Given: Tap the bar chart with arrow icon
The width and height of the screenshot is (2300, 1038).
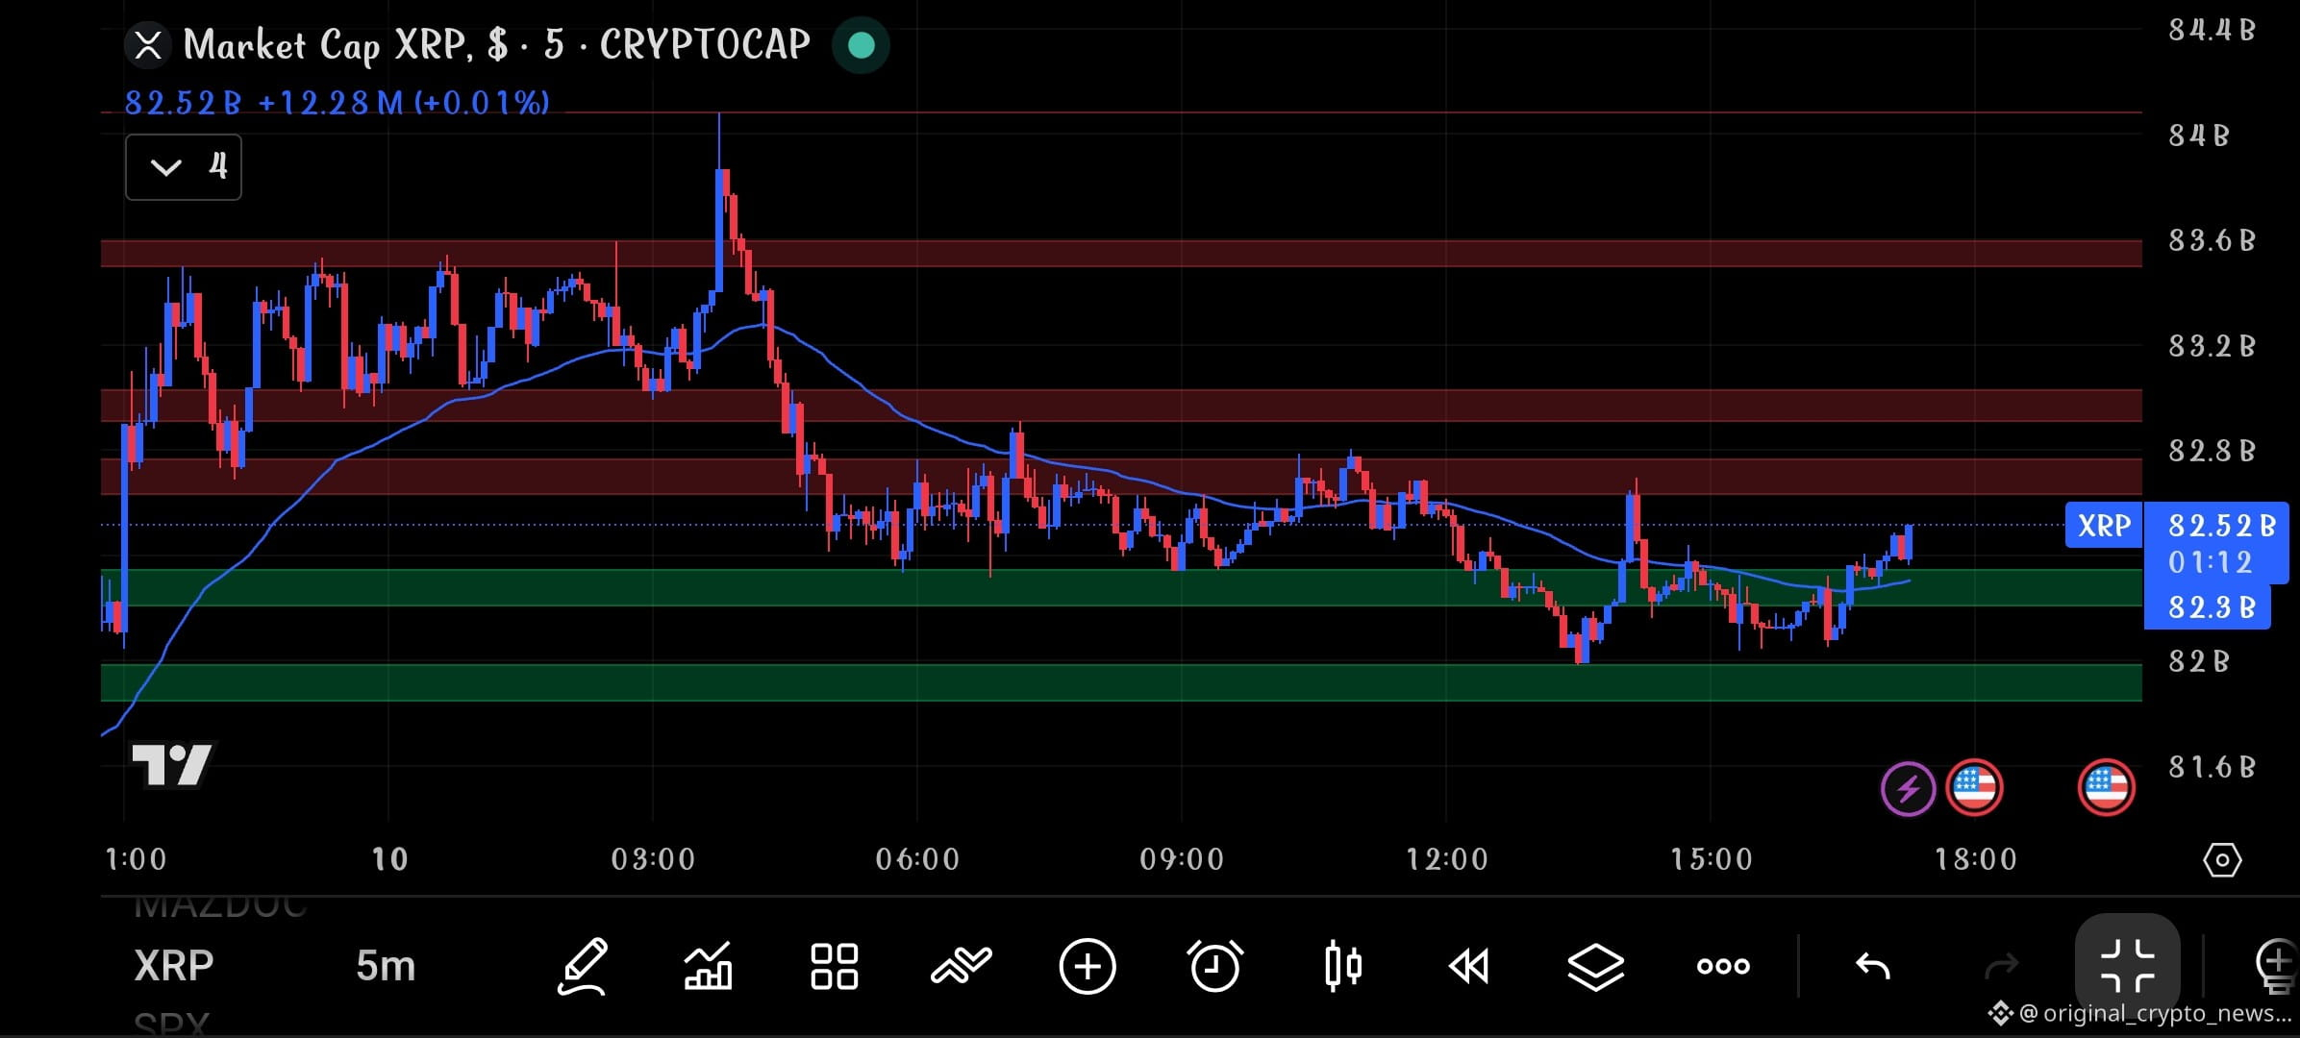Looking at the screenshot, I should tap(708, 966).
